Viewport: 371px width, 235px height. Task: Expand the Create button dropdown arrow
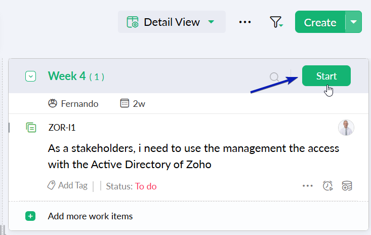click(354, 22)
